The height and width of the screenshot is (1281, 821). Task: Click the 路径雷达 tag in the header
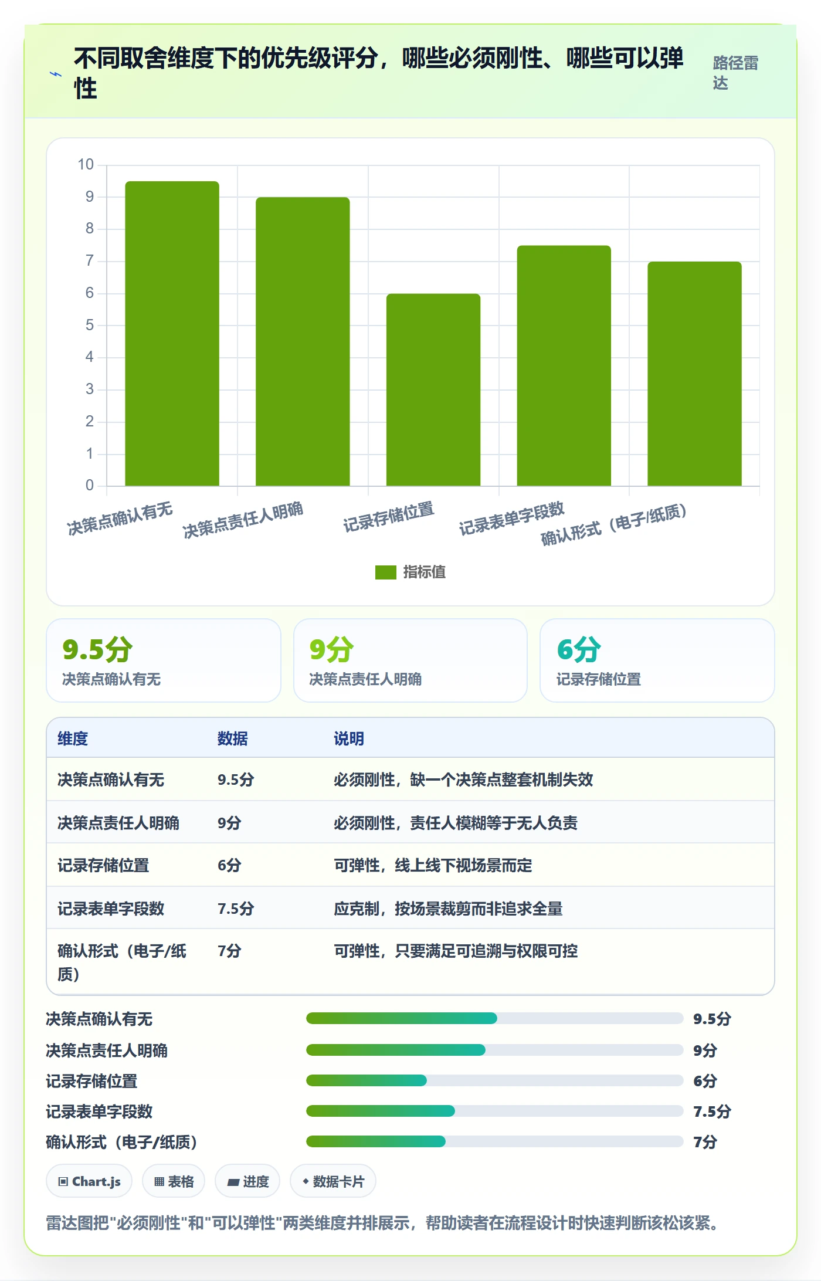(736, 73)
